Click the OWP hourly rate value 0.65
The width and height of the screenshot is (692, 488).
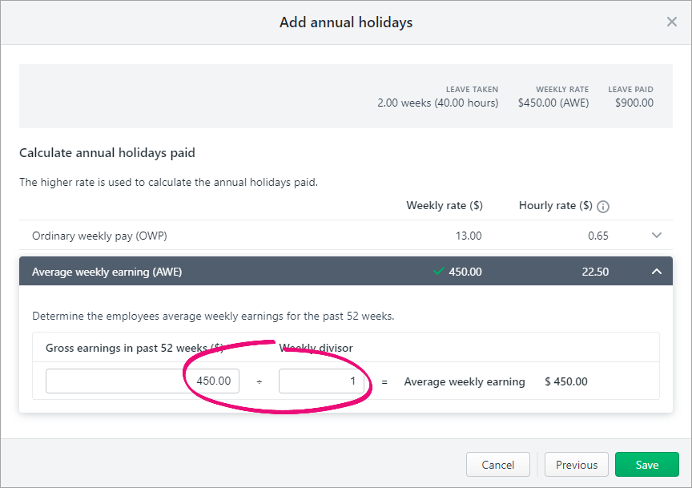[x=596, y=236]
